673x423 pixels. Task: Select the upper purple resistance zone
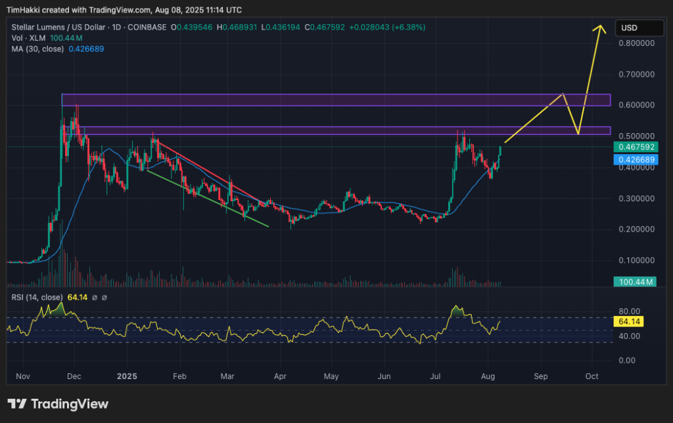coord(329,101)
